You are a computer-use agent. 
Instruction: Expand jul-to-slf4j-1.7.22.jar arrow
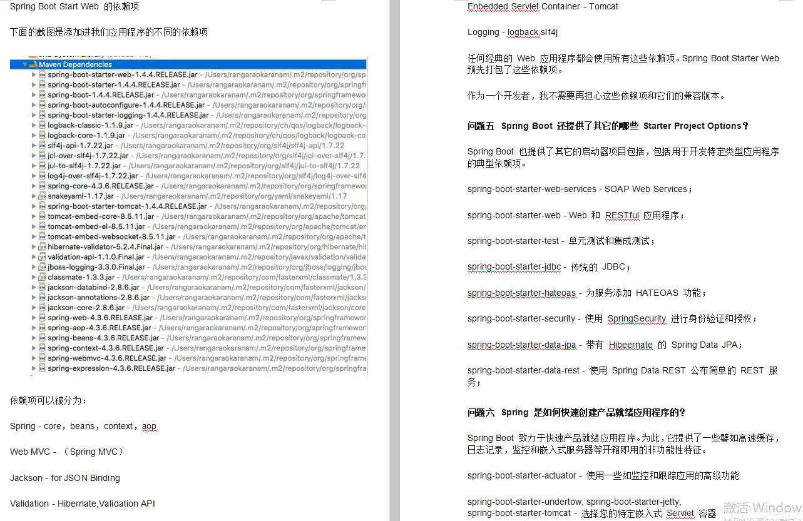coord(34,166)
